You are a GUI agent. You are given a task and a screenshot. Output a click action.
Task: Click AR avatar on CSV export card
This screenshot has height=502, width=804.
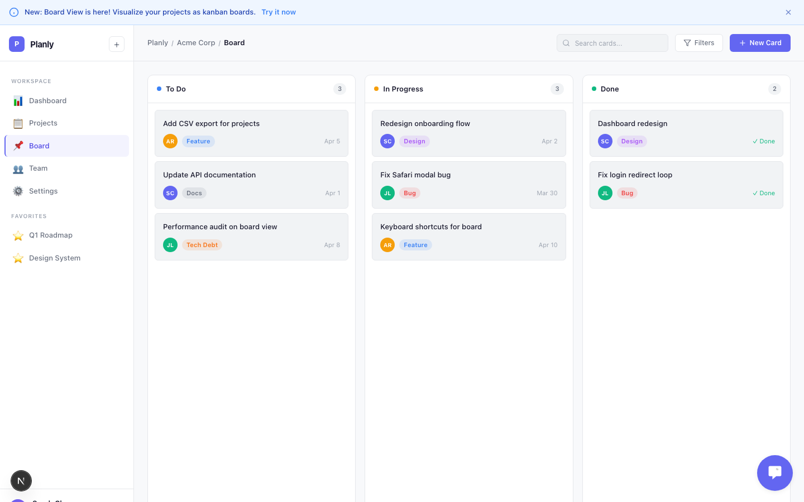coord(170,142)
